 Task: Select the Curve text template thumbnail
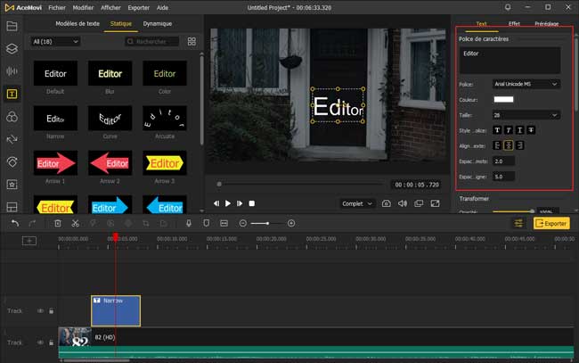point(110,117)
